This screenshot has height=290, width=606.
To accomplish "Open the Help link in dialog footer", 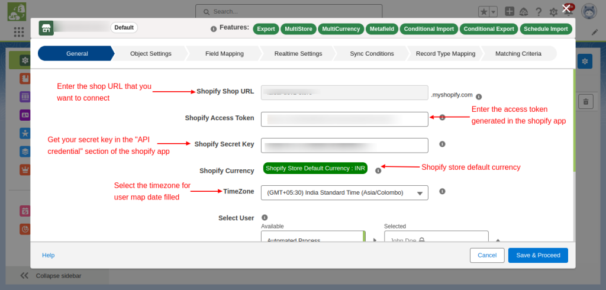I will [49, 255].
